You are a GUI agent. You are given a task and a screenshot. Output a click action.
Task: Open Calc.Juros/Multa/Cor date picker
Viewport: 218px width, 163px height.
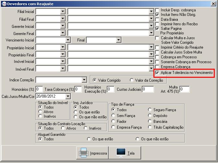click(x=67, y=96)
